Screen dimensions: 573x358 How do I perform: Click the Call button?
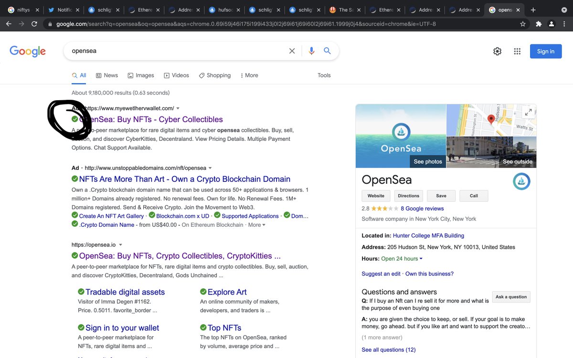point(474,196)
